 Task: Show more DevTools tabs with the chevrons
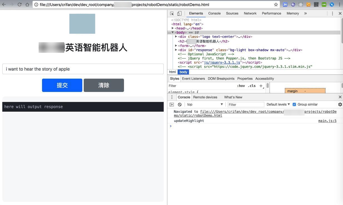click(x=305, y=13)
